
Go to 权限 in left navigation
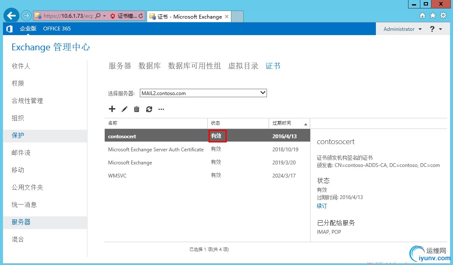point(18,83)
